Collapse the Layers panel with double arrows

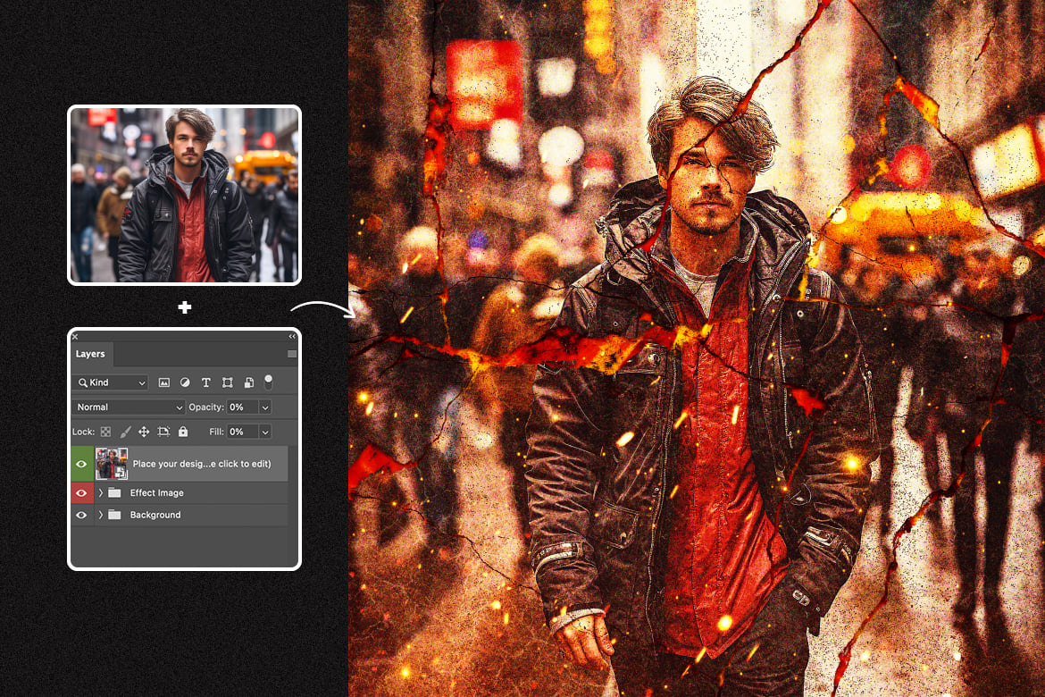292,337
